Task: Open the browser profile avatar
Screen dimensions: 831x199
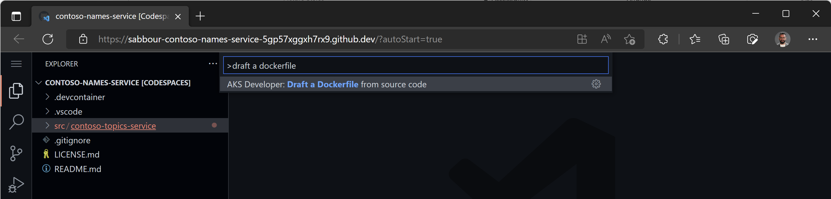Action: coord(782,39)
